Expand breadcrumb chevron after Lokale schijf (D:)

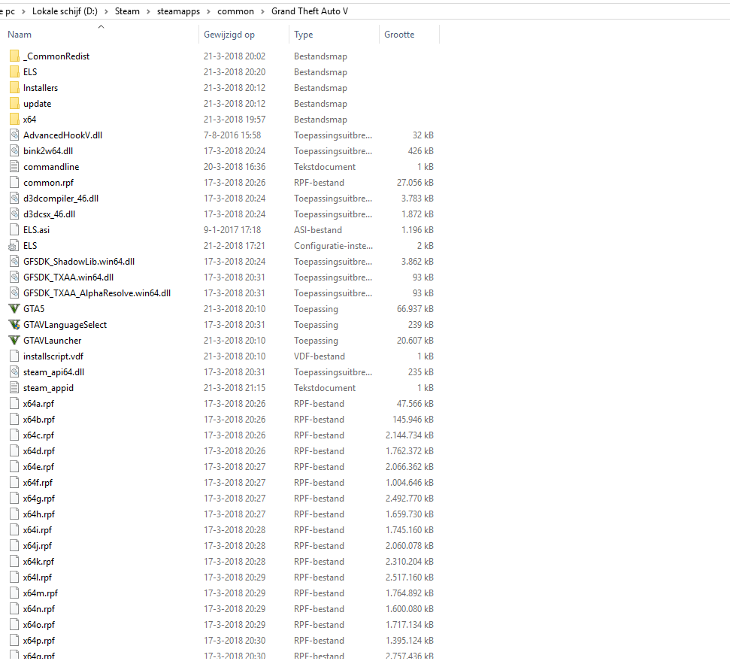coord(106,11)
